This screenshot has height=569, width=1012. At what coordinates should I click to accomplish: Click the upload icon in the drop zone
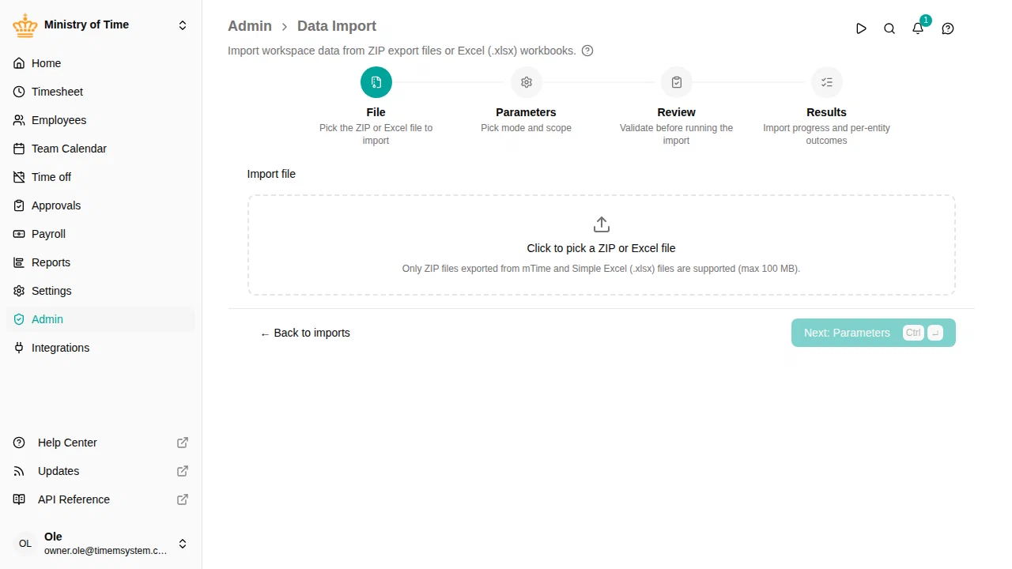click(x=602, y=224)
